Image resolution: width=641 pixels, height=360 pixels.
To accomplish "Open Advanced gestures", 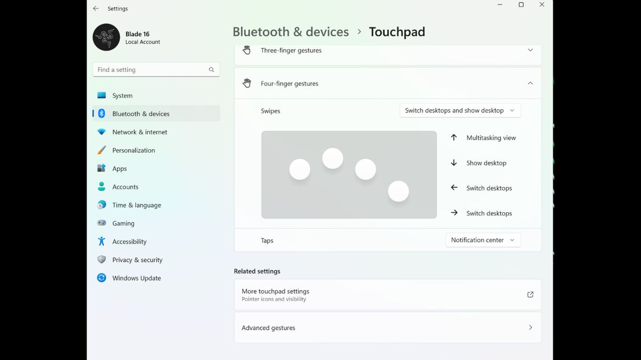I will (x=387, y=327).
